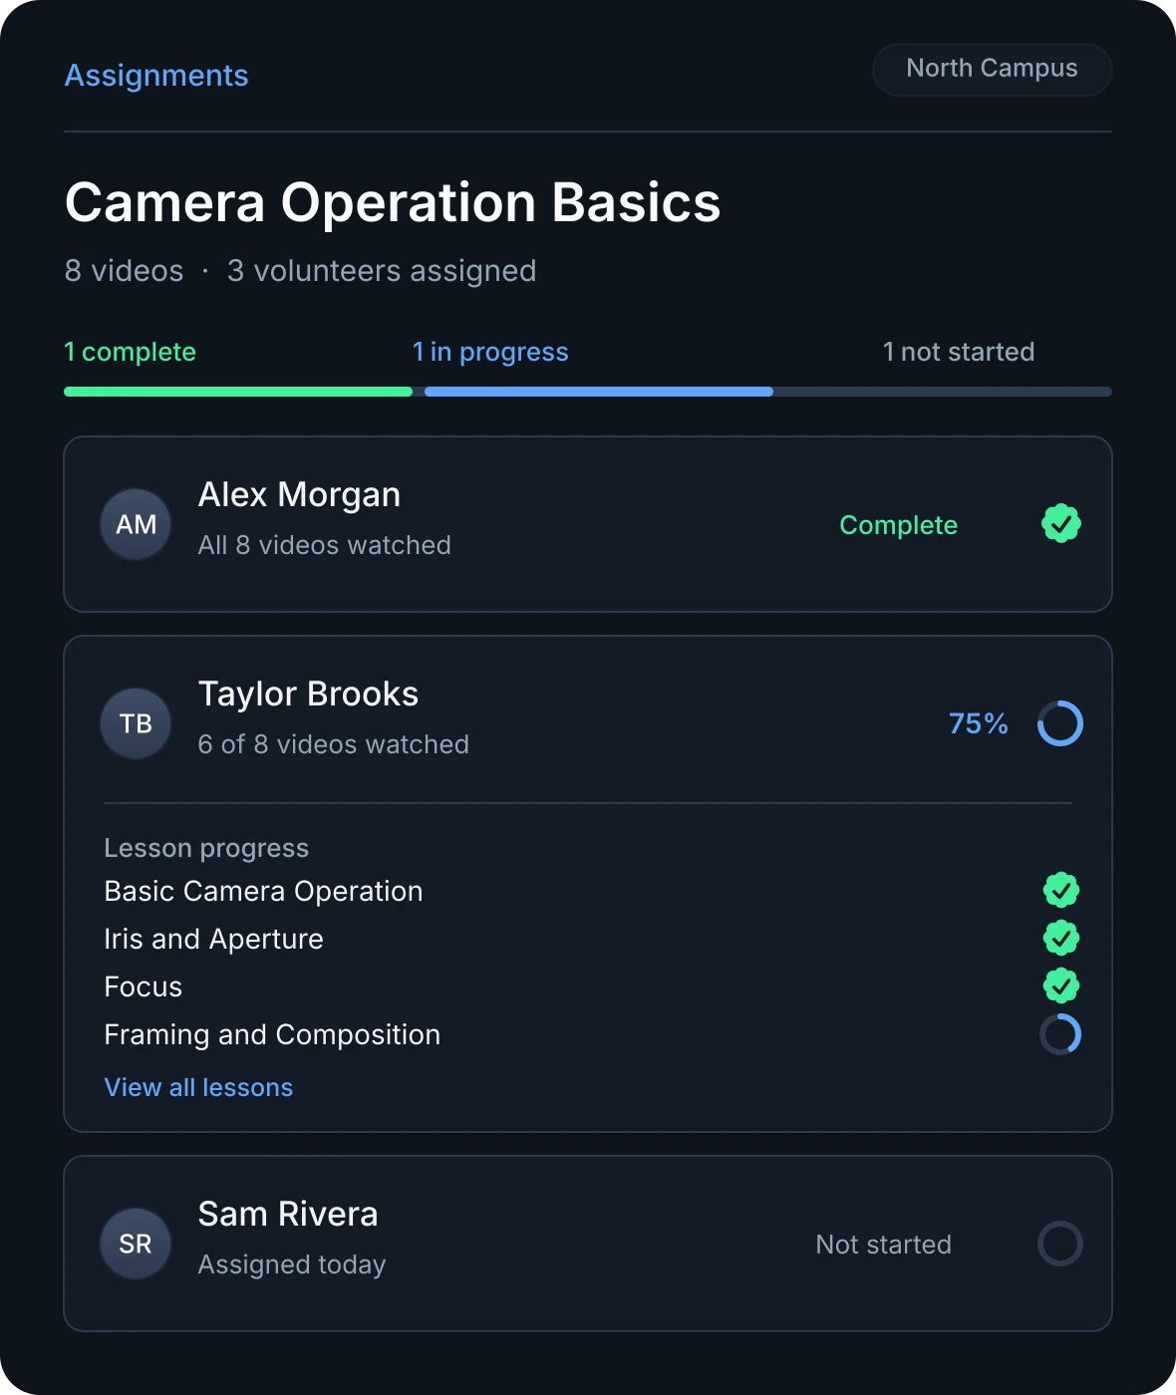Expand Taylor Brooks volunteer name
Image resolution: width=1176 pixels, height=1395 pixels.
[x=308, y=694]
